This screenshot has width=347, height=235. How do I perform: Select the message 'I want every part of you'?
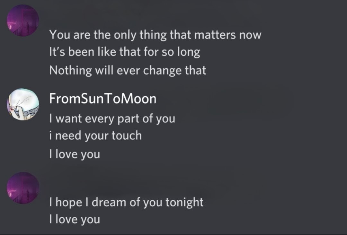click(x=112, y=119)
